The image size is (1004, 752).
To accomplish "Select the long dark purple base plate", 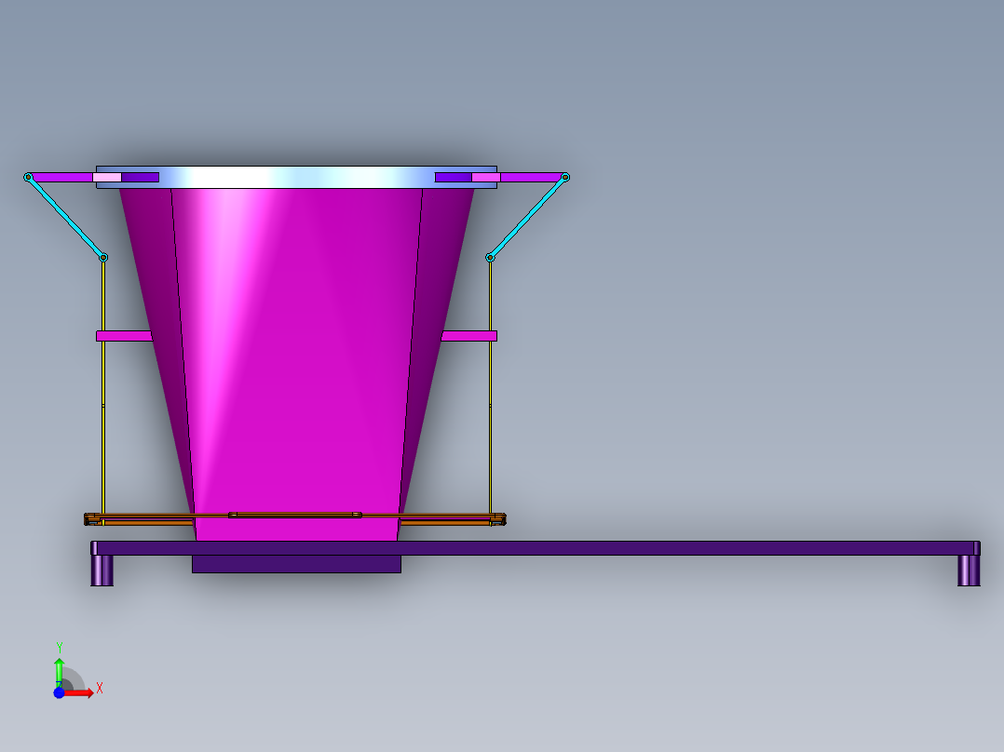I will click(652, 548).
